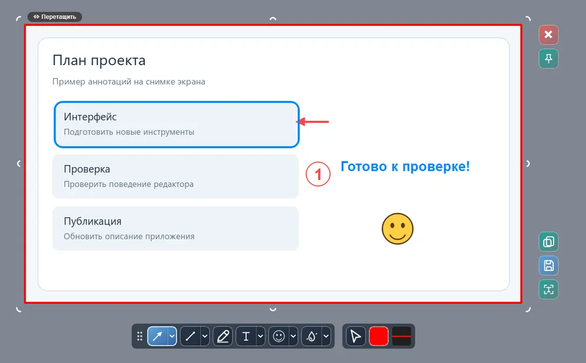
Task: Select the Публикация card
Action: coord(176,229)
